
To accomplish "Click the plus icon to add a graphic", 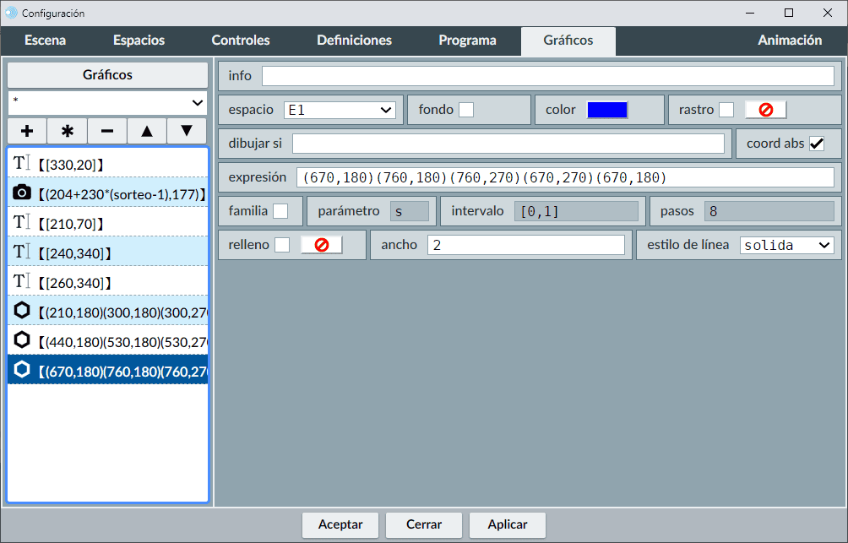I will pyautogui.click(x=27, y=131).
